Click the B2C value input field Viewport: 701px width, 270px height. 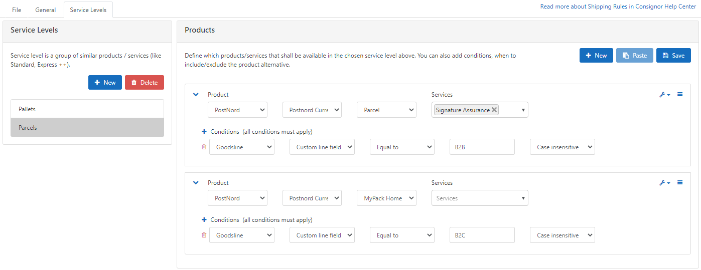tap(482, 235)
